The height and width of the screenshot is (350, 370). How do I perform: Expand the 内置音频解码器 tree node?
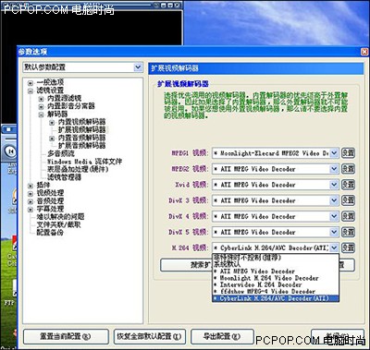coord(52,139)
